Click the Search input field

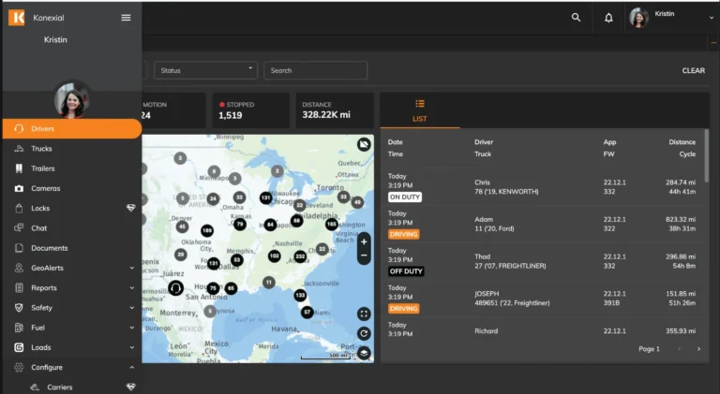[x=314, y=70]
